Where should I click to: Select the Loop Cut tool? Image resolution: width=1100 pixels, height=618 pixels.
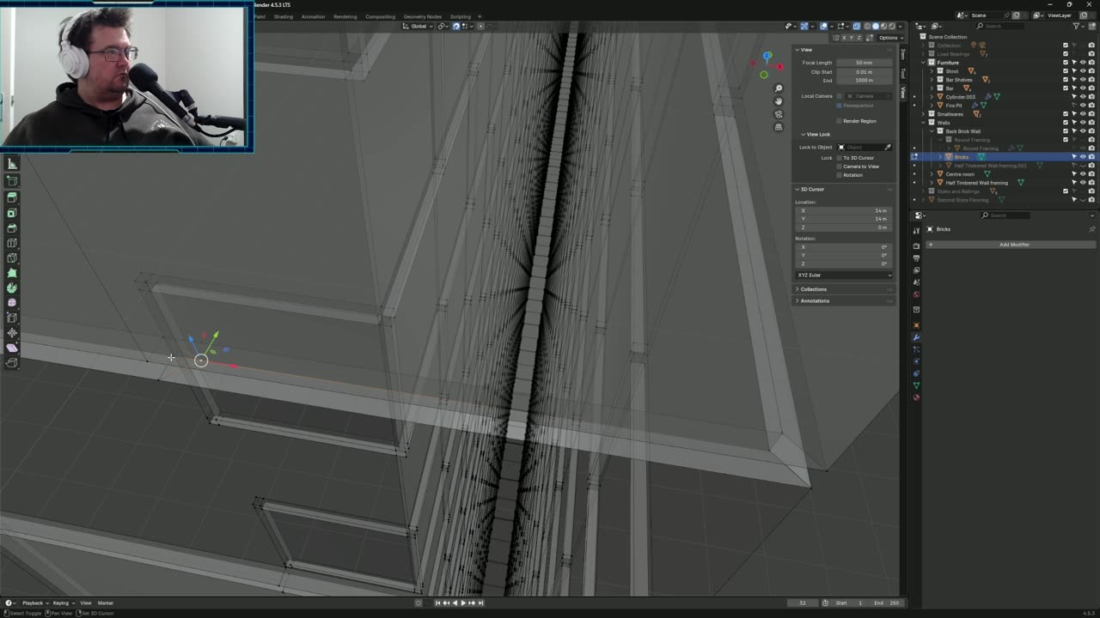(12, 243)
